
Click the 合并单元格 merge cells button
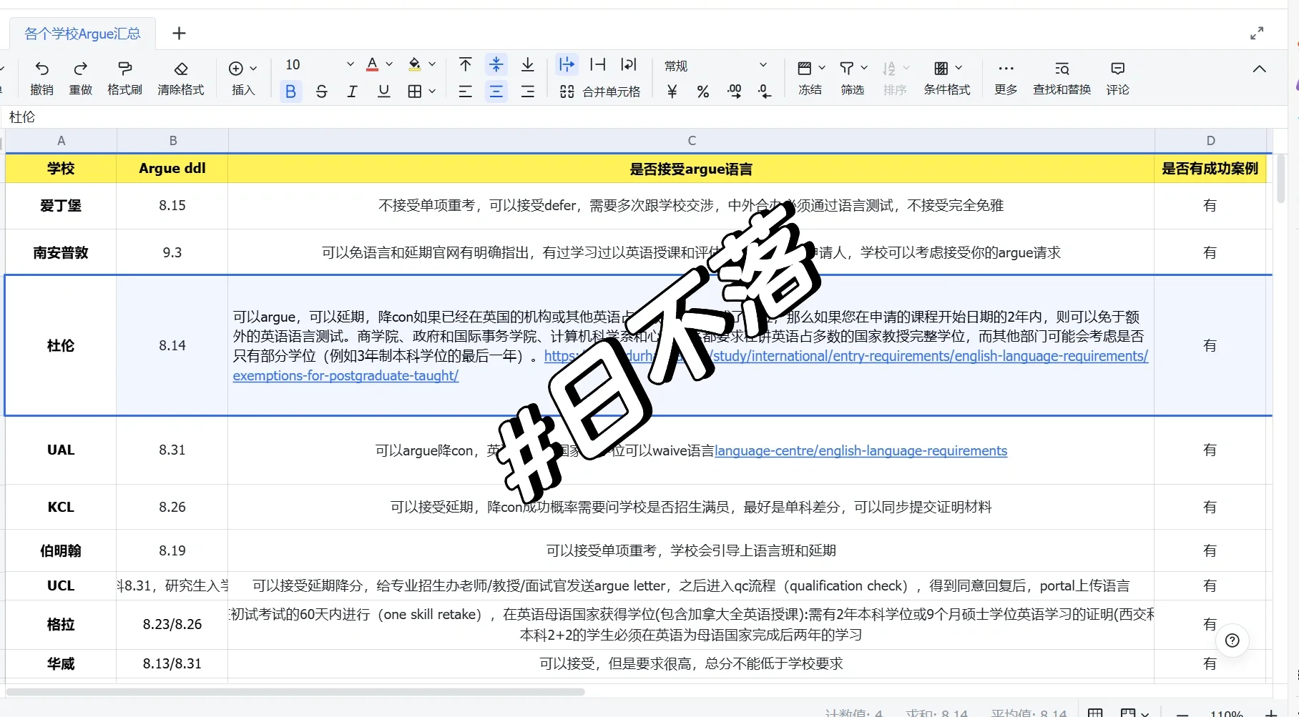[x=599, y=92]
